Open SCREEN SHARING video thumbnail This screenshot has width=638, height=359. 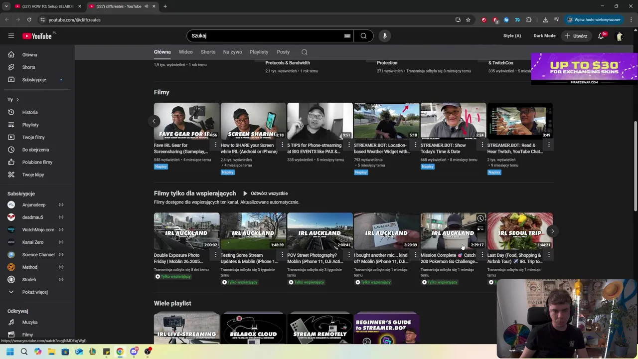coord(253,121)
